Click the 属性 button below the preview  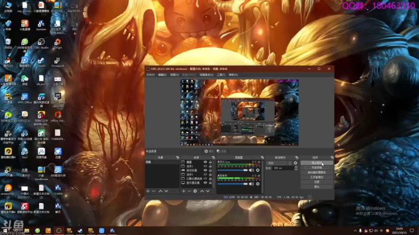209,151
